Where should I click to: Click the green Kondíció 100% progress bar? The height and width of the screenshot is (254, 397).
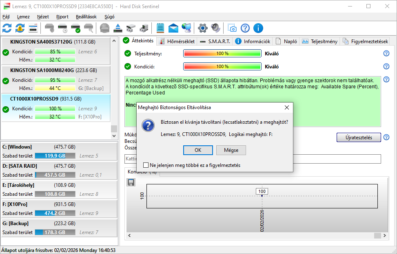pos(222,66)
